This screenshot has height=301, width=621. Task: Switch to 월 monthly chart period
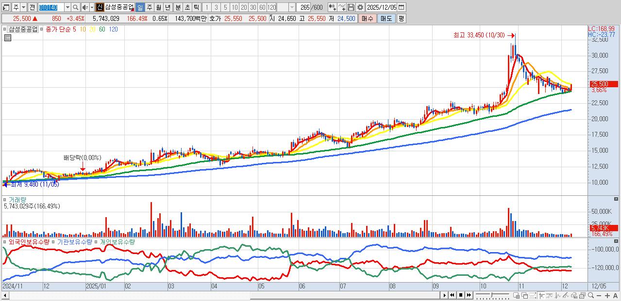tap(158, 7)
